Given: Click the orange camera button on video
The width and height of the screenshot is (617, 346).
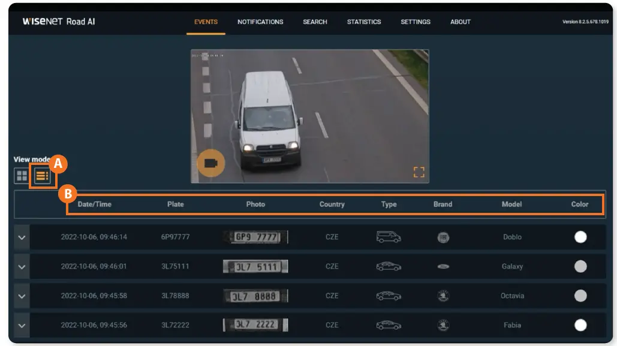Looking at the screenshot, I should pyautogui.click(x=211, y=163).
